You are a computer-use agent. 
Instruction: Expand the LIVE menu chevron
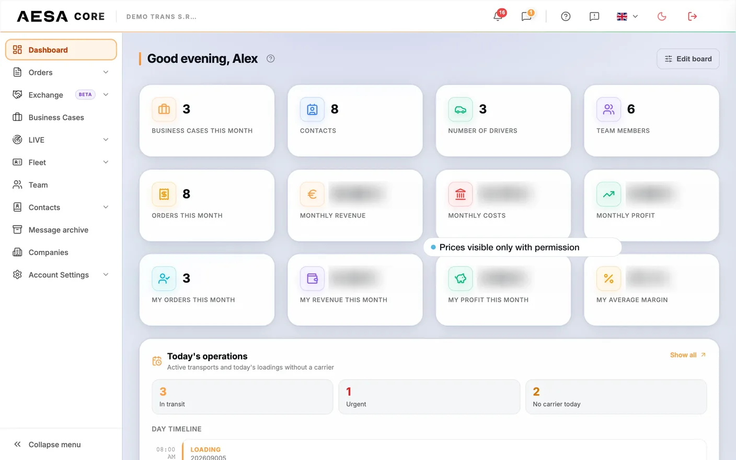106,140
